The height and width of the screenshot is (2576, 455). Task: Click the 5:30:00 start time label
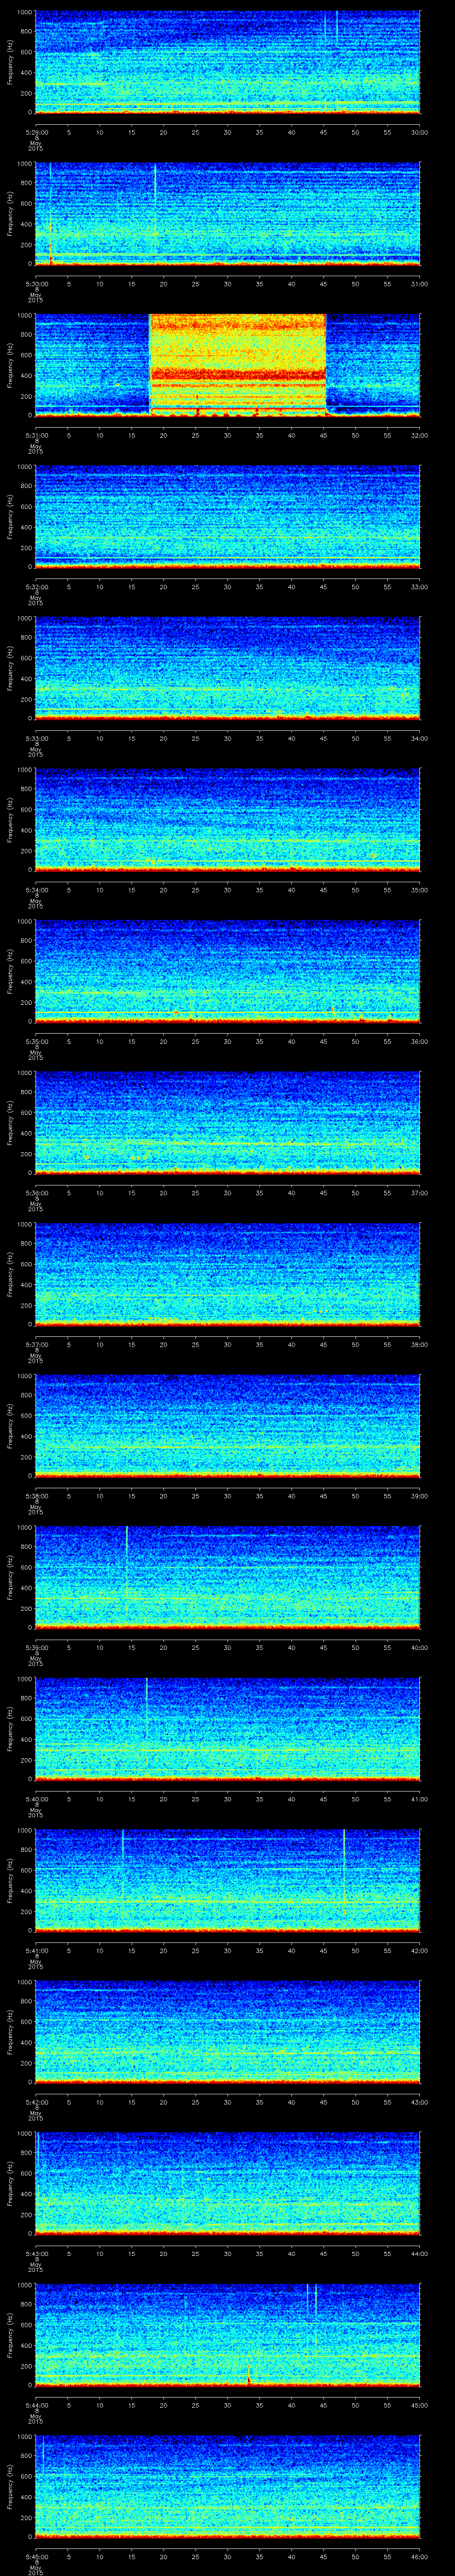tap(36, 284)
